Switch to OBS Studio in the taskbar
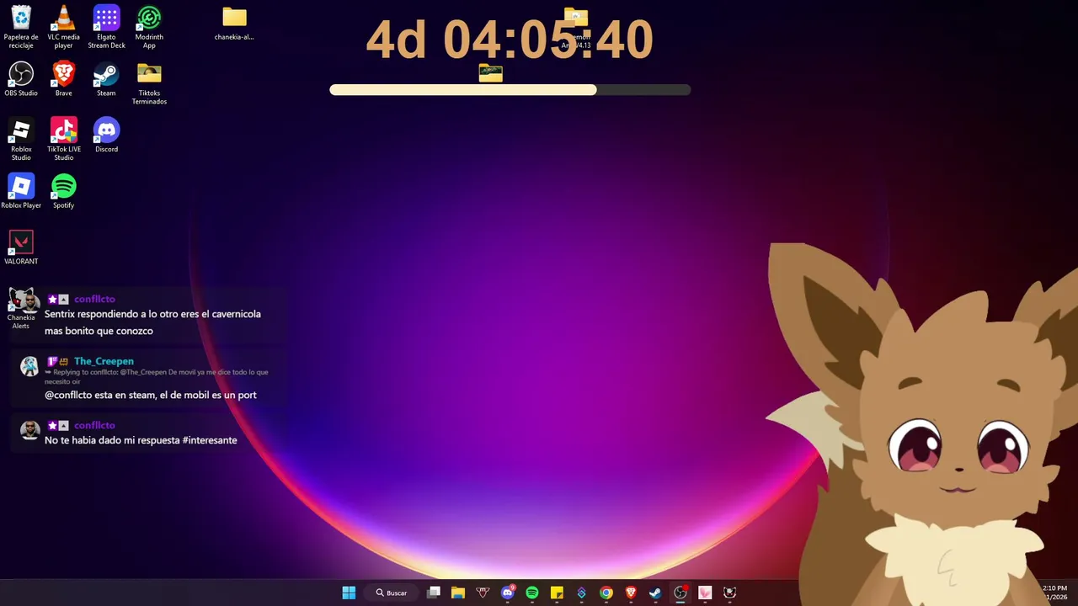This screenshot has width=1078, height=606. coord(680,593)
